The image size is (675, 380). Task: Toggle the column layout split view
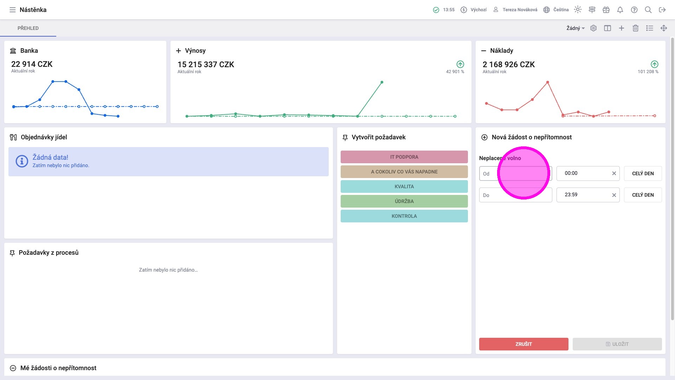click(607, 28)
